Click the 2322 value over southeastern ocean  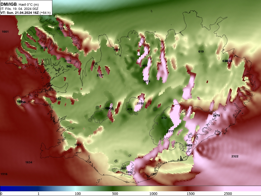tap(235, 156)
